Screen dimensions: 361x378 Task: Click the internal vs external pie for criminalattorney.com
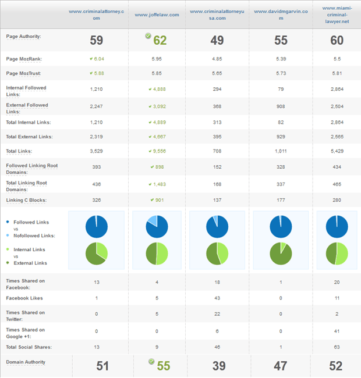tap(97, 254)
